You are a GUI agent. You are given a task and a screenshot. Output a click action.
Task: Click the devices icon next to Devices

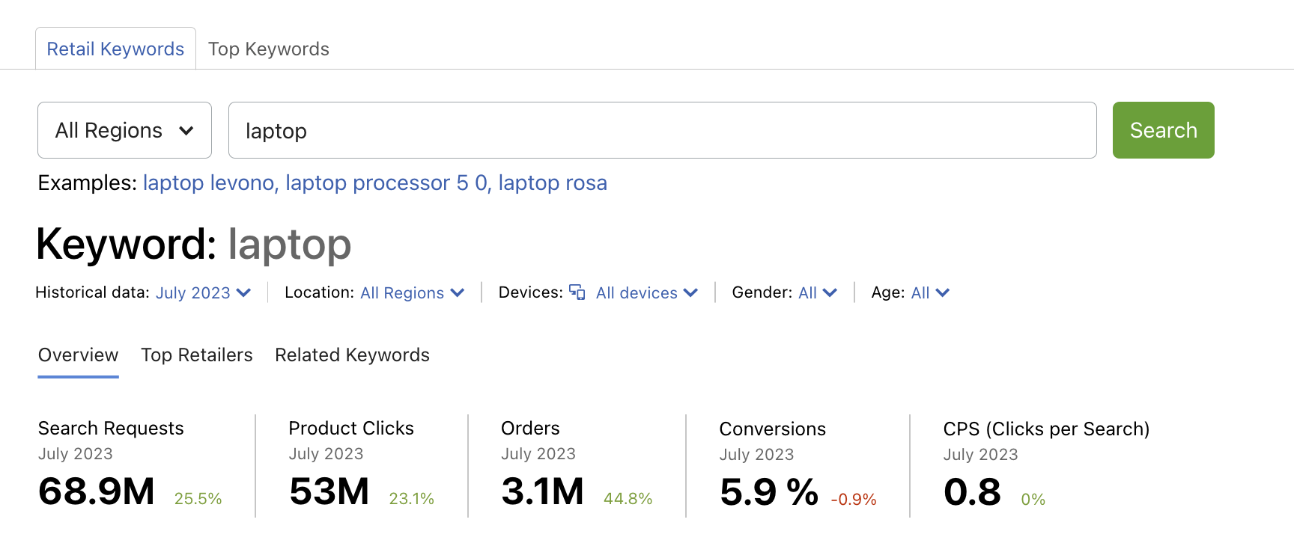[577, 292]
